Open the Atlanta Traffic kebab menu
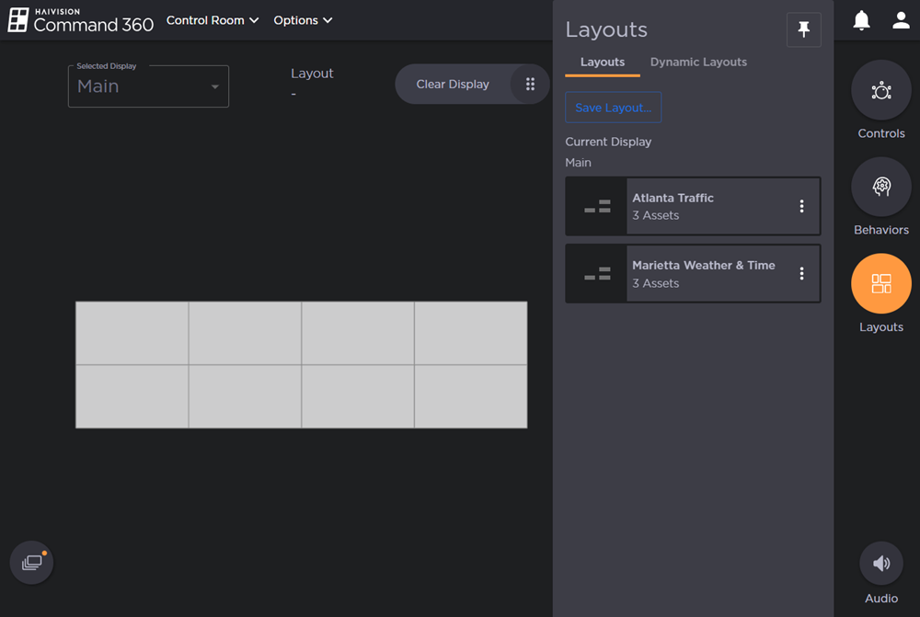The width and height of the screenshot is (920, 617). [800, 205]
